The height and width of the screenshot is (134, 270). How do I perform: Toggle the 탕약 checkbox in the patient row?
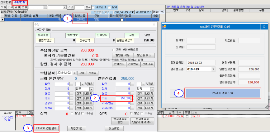point(122,20)
